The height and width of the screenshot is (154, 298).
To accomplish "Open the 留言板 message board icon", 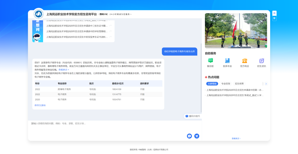I will (x=210, y=61).
